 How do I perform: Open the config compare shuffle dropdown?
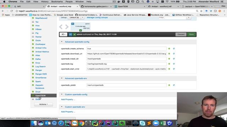[x=63, y=35]
